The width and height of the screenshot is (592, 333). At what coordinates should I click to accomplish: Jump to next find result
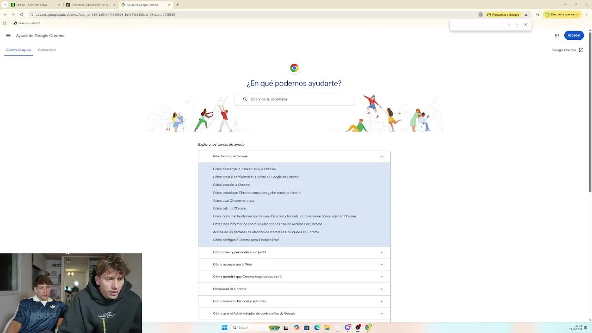[517, 25]
